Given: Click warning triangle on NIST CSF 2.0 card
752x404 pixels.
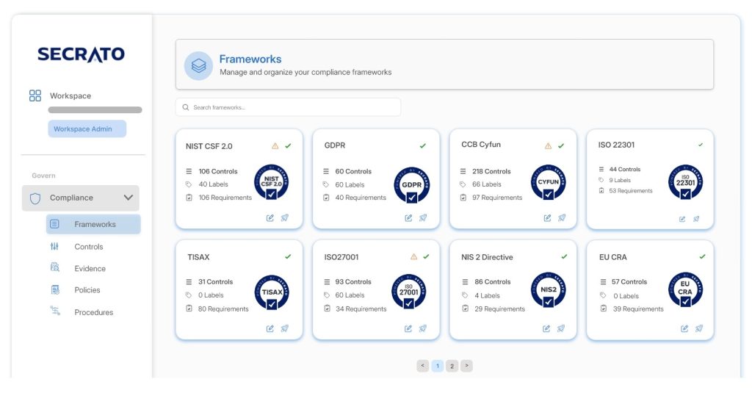Looking at the screenshot, I should 275,146.
